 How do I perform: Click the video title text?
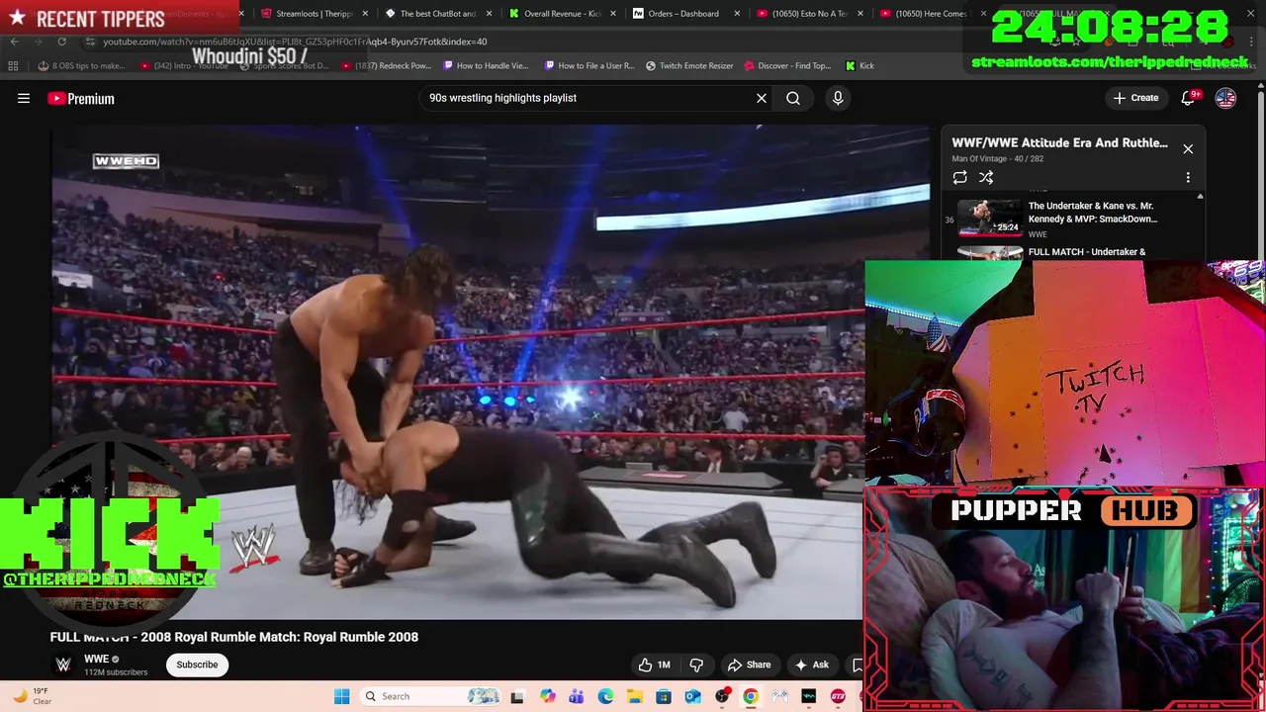[x=234, y=637]
